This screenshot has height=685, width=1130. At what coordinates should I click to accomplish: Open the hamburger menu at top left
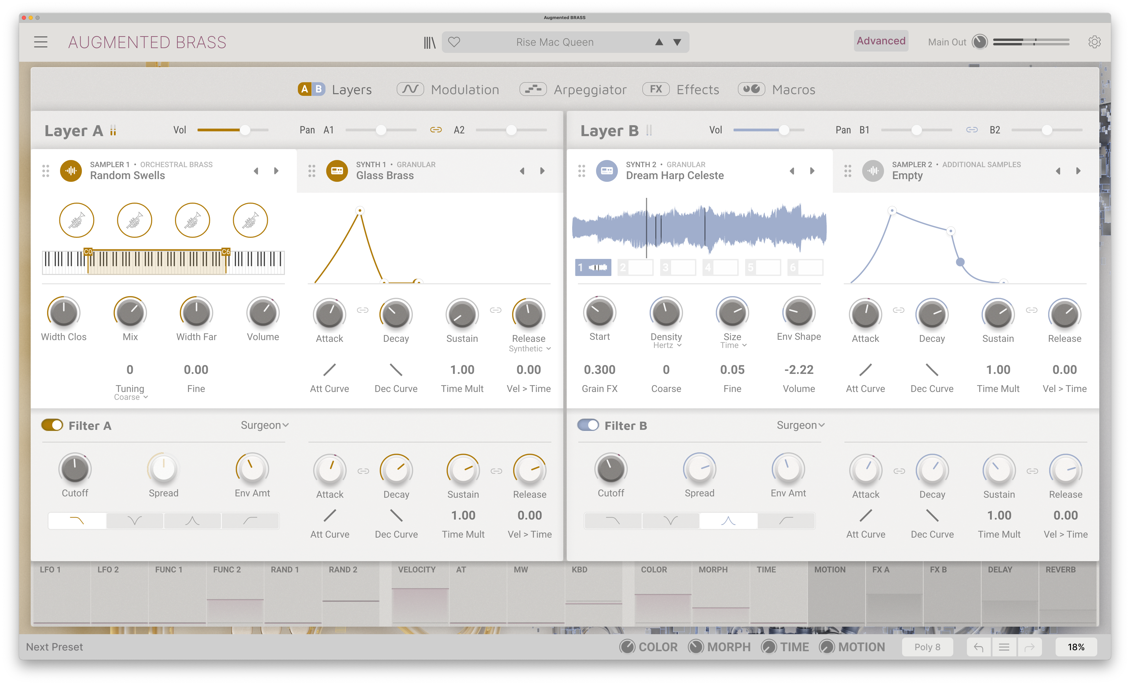point(41,42)
